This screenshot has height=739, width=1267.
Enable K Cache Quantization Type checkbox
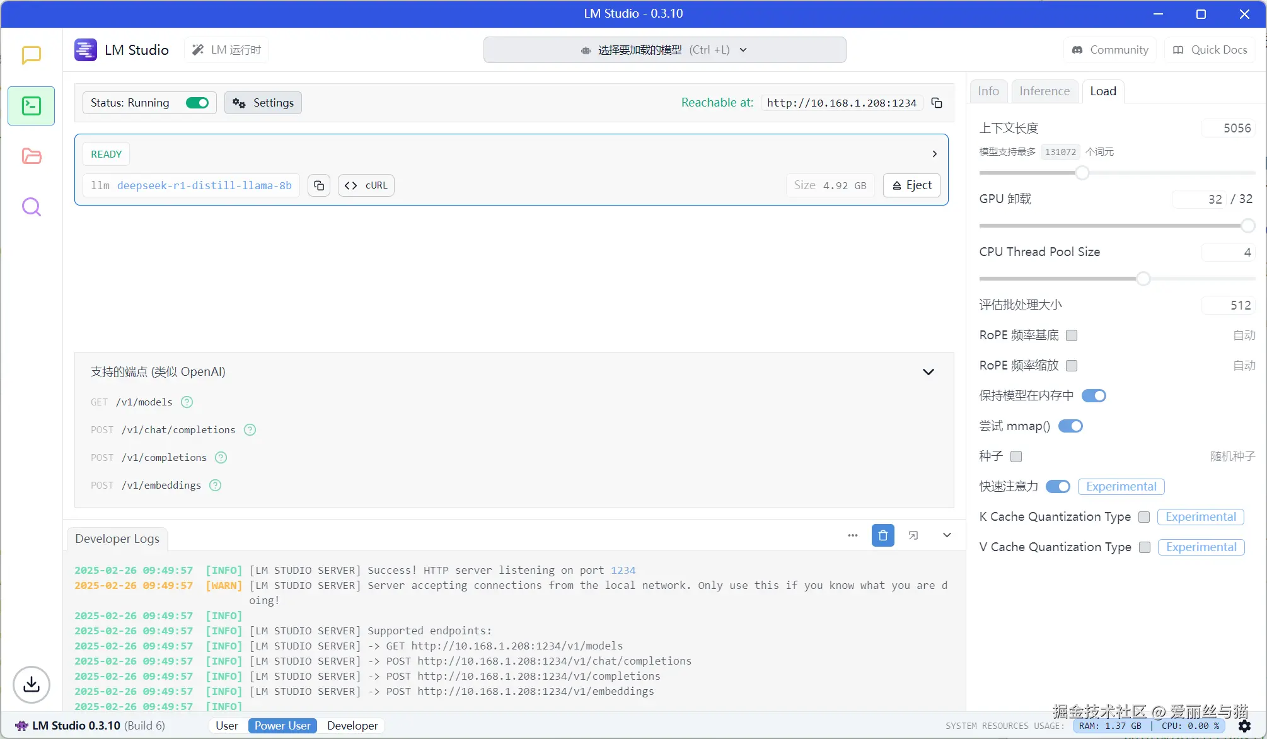click(1144, 517)
